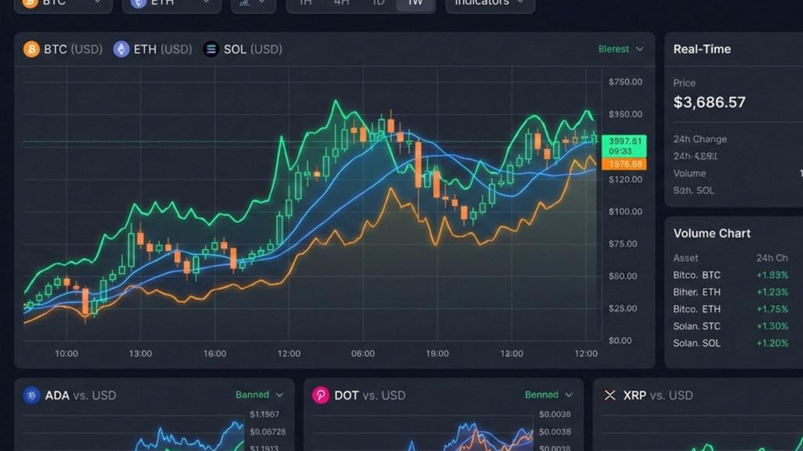Click the Ethereum icon in chart legend
This screenshot has height=451, width=803.
point(122,49)
